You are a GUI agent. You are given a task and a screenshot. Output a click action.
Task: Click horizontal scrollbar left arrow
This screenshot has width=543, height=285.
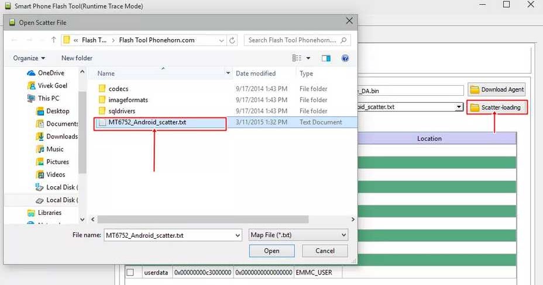coord(93,220)
